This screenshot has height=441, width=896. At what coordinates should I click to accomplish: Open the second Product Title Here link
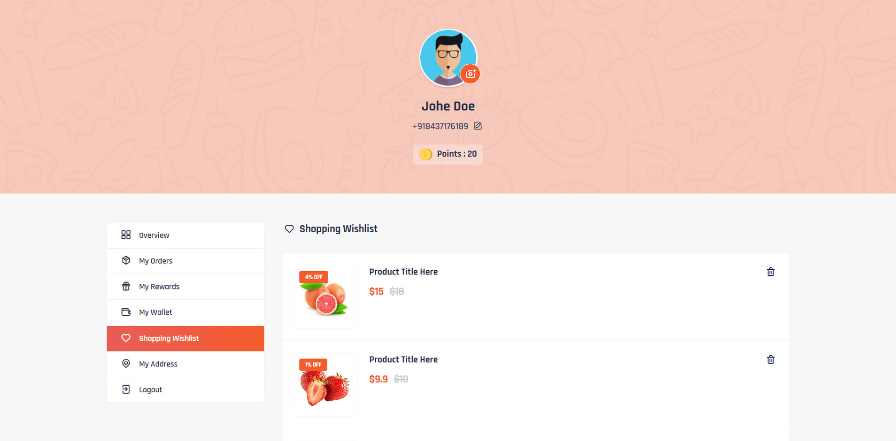pyautogui.click(x=403, y=360)
